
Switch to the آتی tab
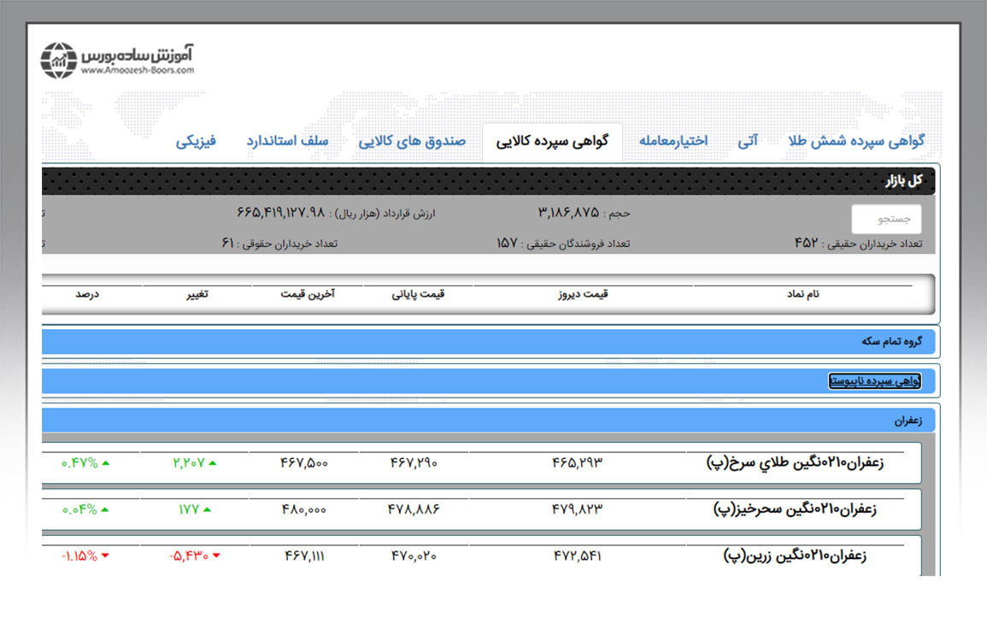(748, 141)
